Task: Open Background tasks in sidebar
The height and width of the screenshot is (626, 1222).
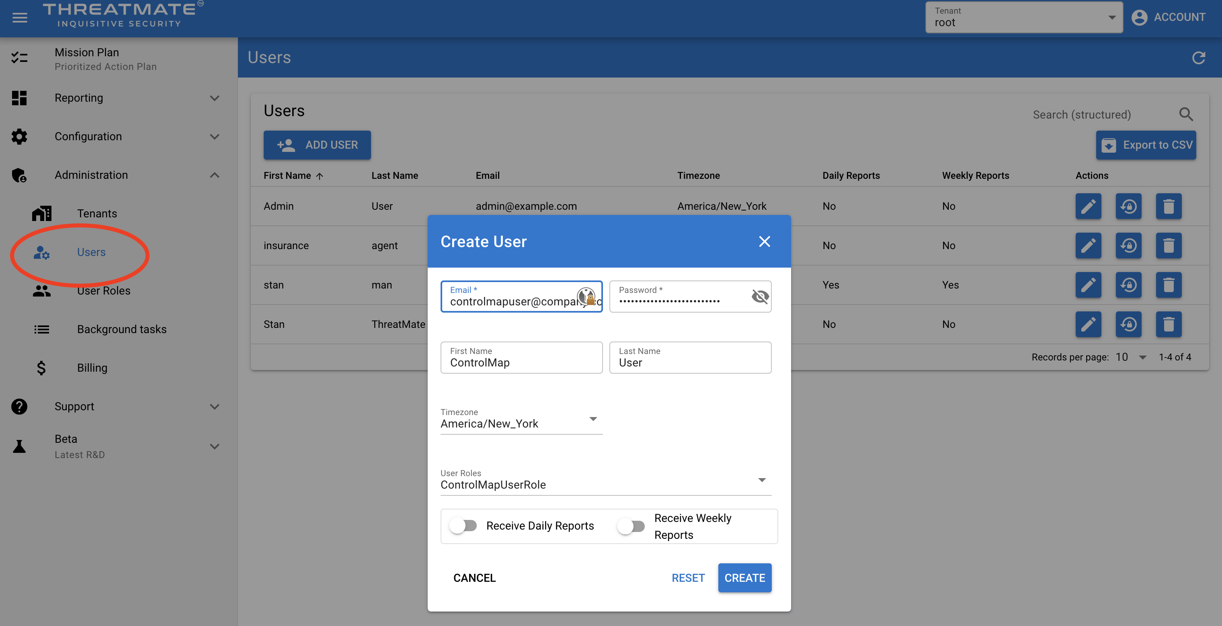Action: tap(121, 329)
